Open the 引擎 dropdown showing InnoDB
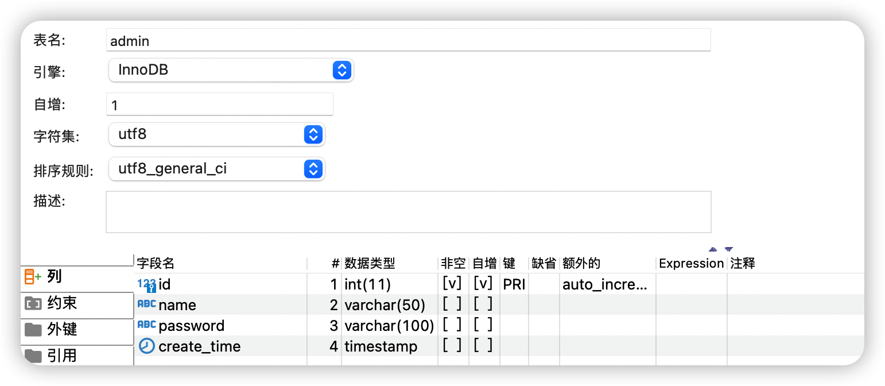The height and width of the screenshot is (386, 885). [x=341, y=70]
